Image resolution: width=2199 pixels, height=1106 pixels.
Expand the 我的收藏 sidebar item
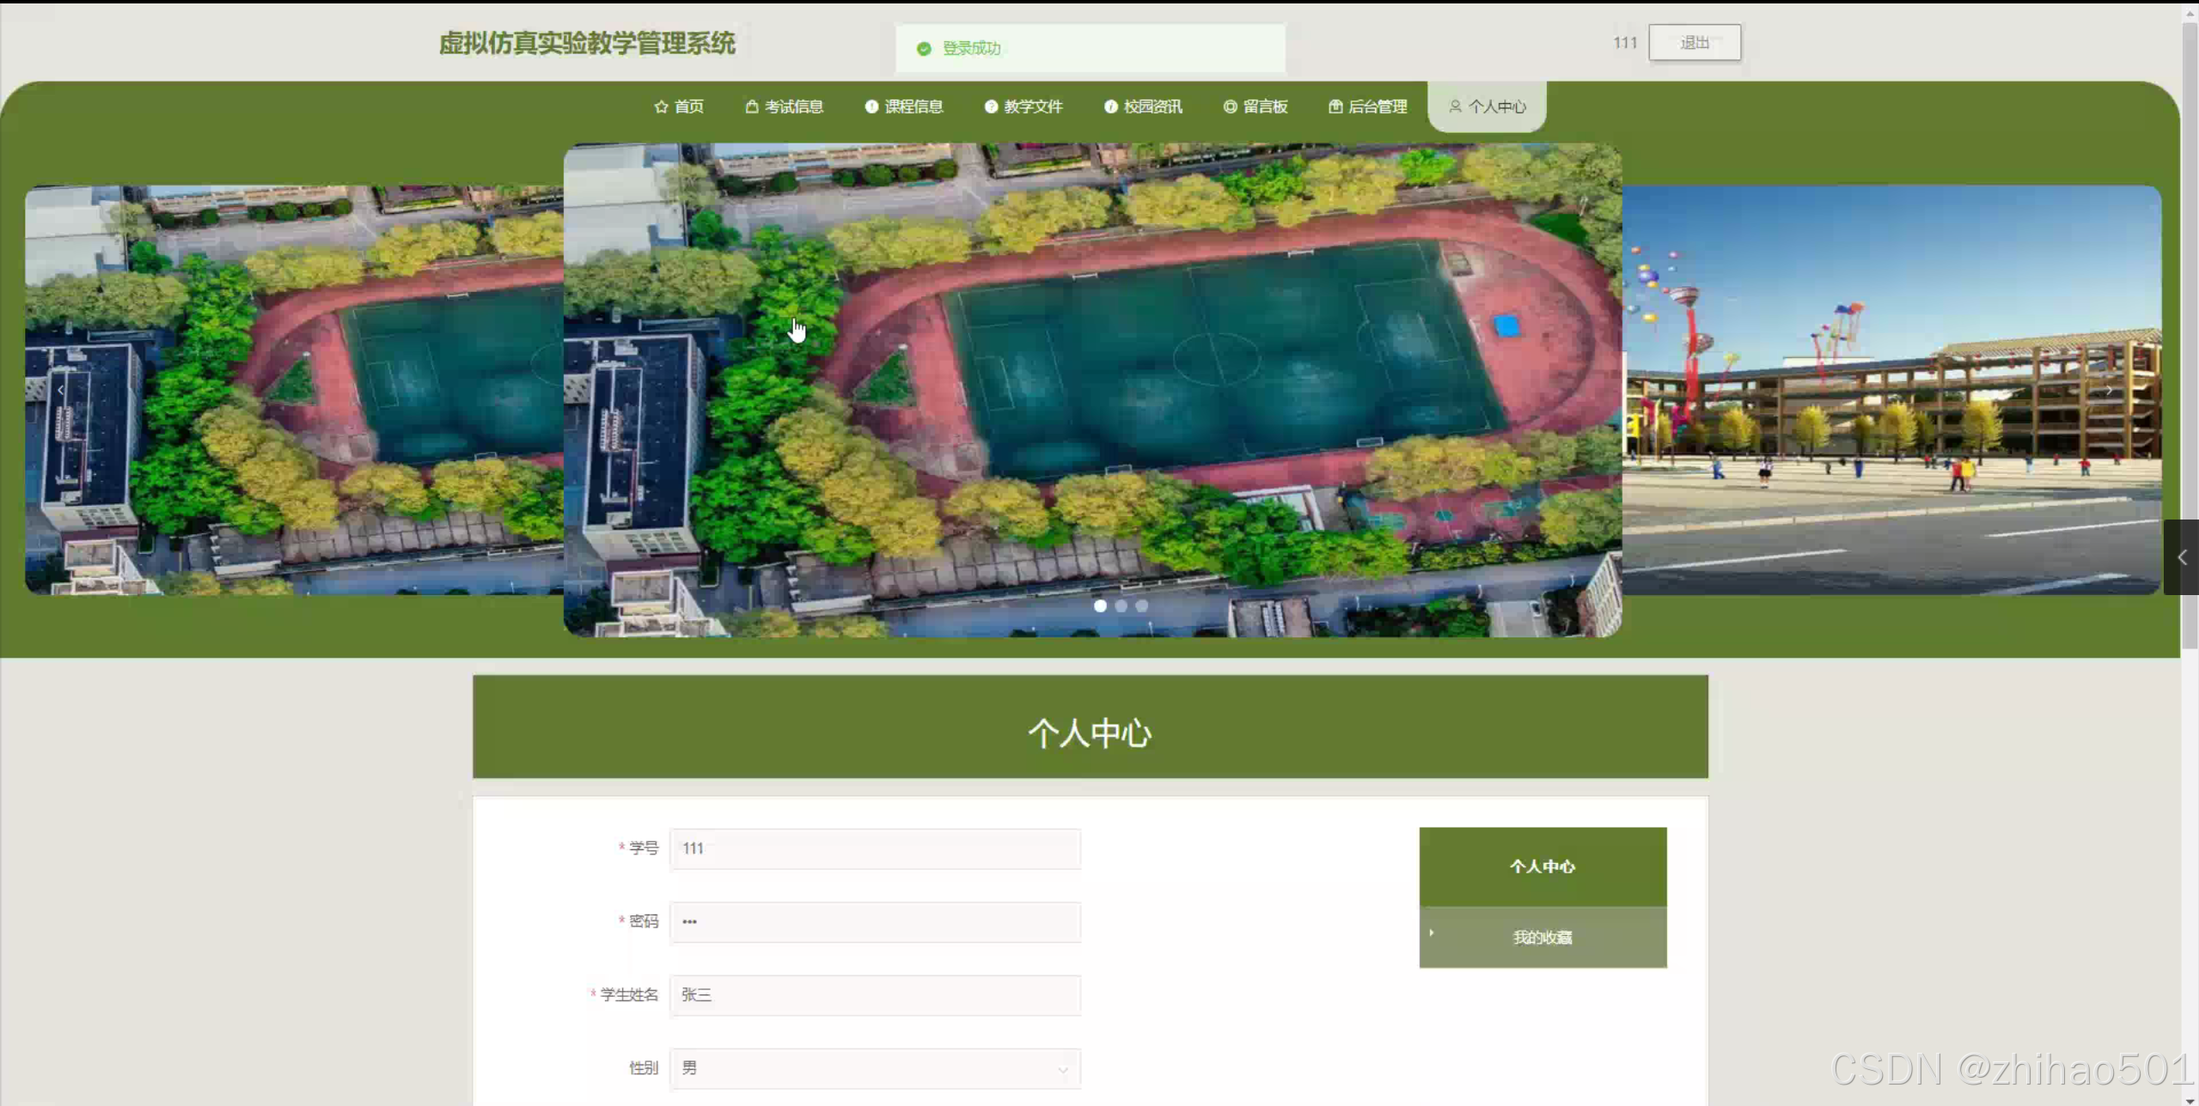point(1542,937)
